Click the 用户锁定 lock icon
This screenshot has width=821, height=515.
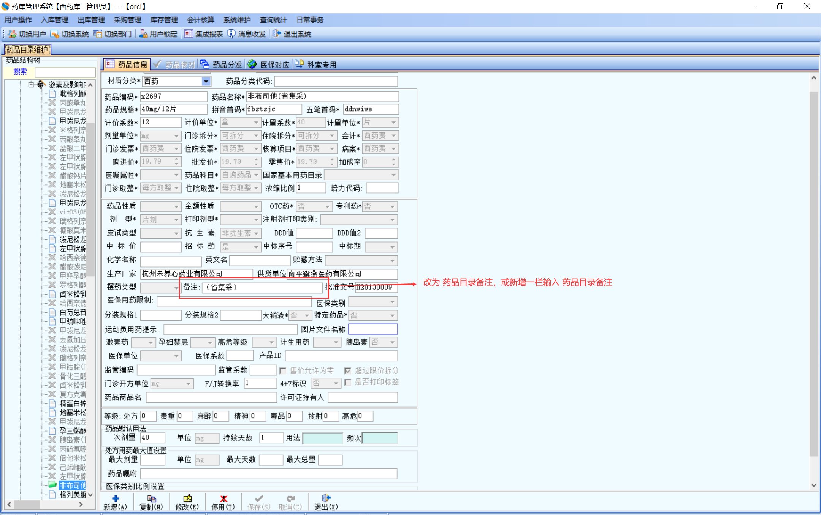(143, 34)
